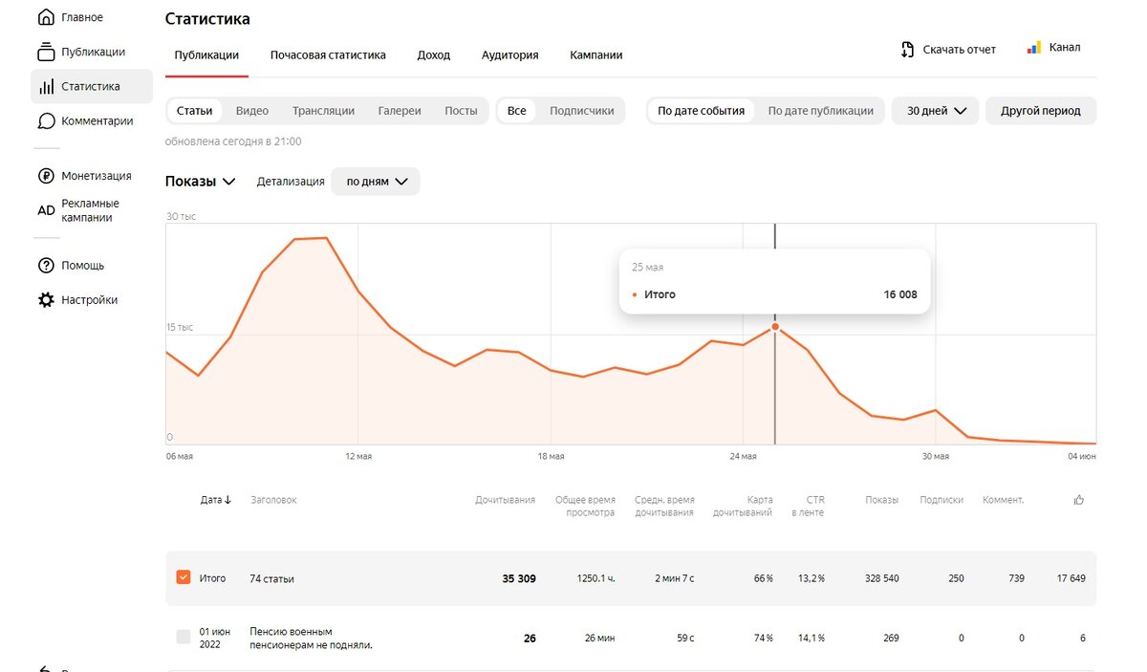Open the 30 дней period dropdown
Viewport: 1147px width, 672px height.
pos(936,111)
